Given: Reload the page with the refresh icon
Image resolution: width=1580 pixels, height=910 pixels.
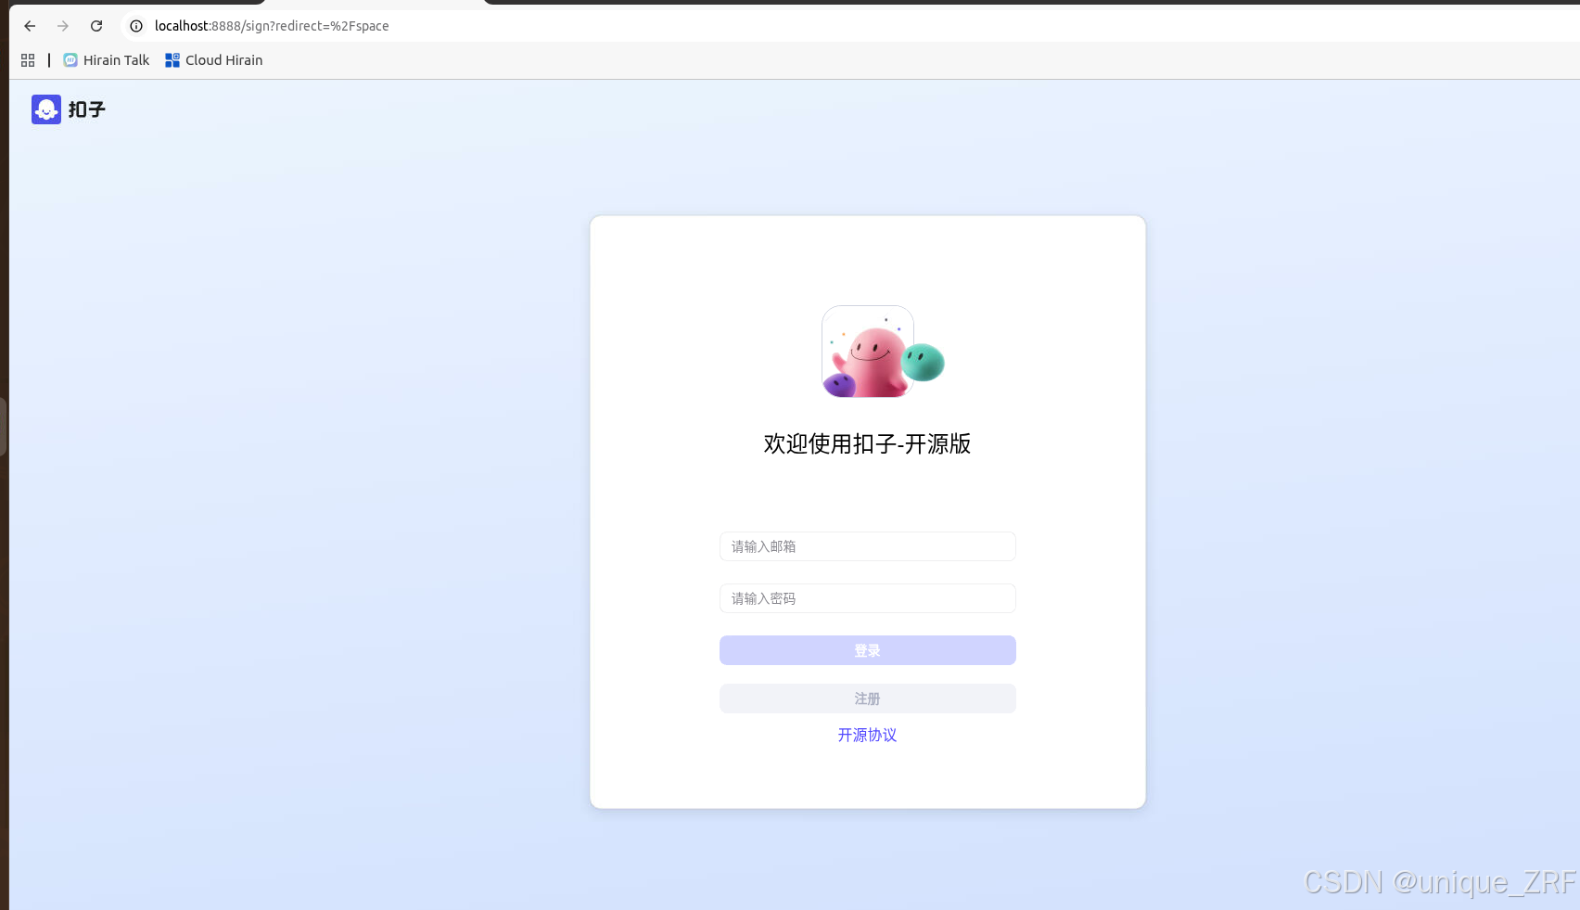Looking at the screenshot, I should pyautogui.click(x=96, y=26).
